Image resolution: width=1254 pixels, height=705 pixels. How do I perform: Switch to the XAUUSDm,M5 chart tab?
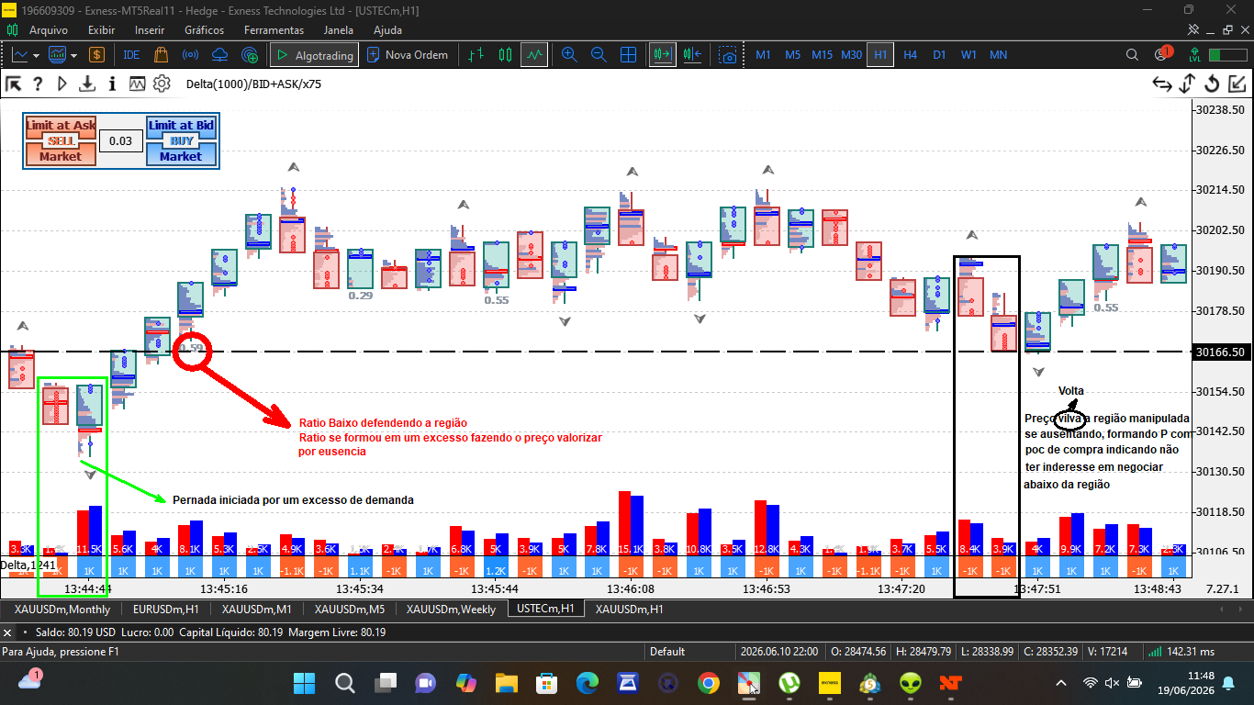[x=350, y=609]
